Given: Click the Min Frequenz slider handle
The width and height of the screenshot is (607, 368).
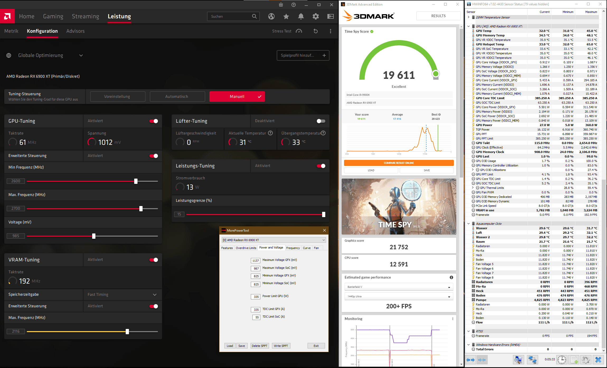Looking at the screenshot, I should [136, 181].
